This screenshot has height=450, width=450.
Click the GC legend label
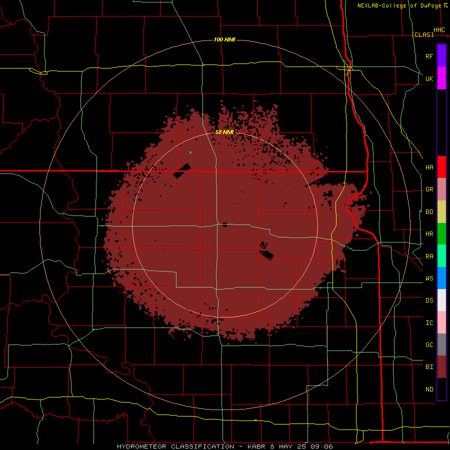(429, 345)
